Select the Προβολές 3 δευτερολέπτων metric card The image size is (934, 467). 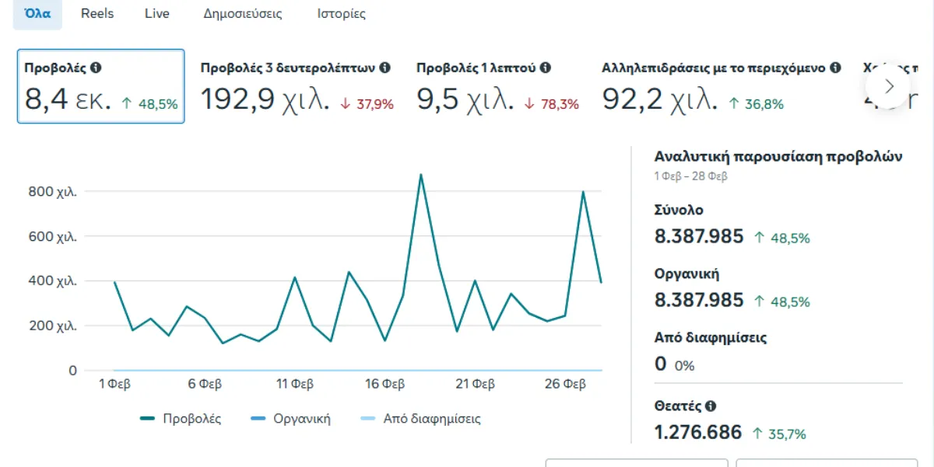(296, 86)
